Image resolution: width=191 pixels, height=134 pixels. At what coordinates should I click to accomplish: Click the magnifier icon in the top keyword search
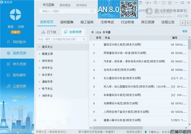(92, 11)
